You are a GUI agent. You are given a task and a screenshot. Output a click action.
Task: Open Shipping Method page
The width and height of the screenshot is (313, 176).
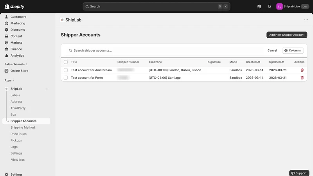(23, 128)
